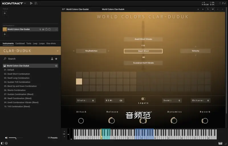This screenshot has width=228, height=146.
Task: Click the Native Instruments logo
Action: coord(224,3)
